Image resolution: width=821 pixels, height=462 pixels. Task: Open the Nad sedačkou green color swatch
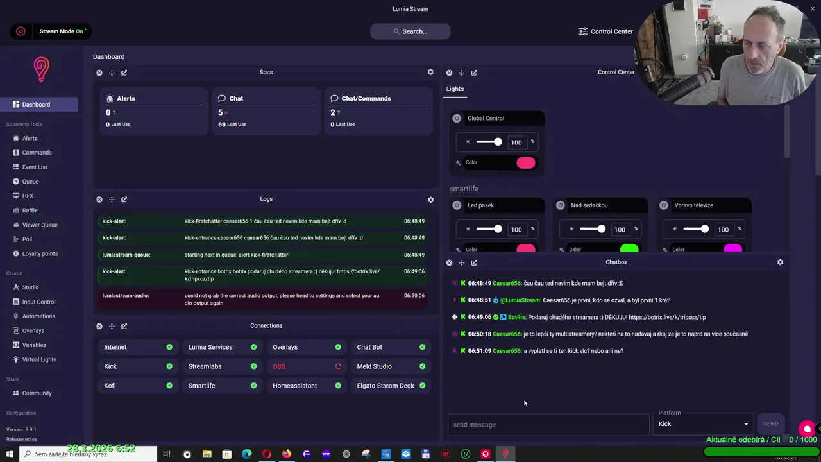point(629,248)
